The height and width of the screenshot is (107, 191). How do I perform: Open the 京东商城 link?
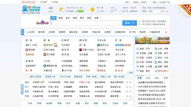(119, 45)
